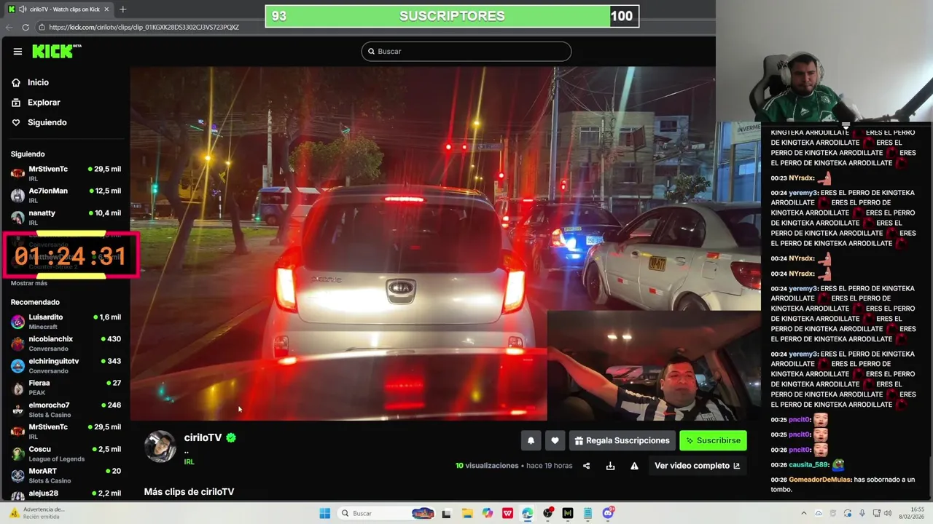Image resolution: width=933 pixels, height=524 pixels.
Task: Open the Advertencia weather alert widget
Action: point(36,513)
